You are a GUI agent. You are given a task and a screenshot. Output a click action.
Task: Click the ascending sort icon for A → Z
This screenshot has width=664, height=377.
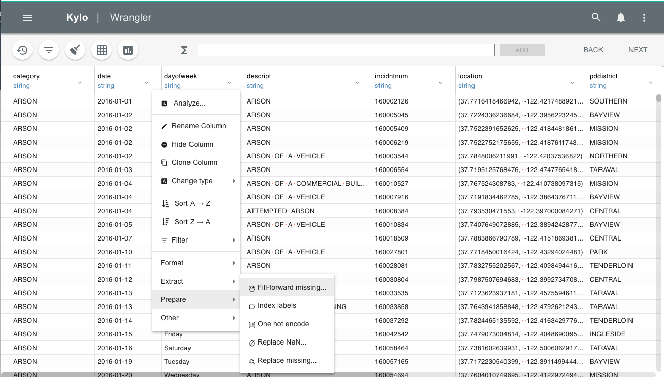coord(165,203)
